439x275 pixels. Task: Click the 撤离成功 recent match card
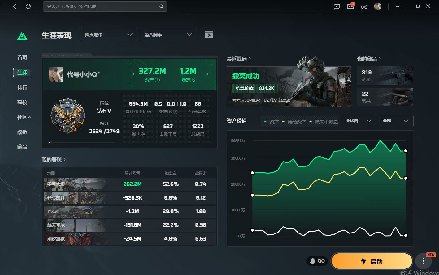coord(289,87)
